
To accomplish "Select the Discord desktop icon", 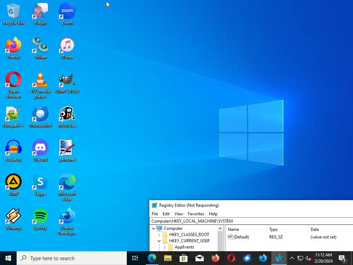I will click(40, 151).
